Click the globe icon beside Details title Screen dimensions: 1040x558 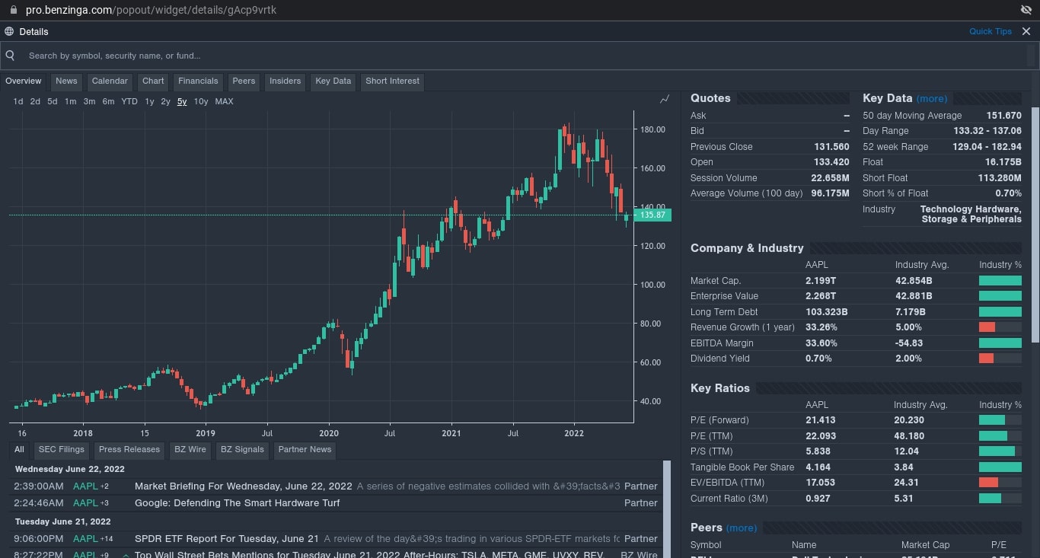tap(9, 31)
